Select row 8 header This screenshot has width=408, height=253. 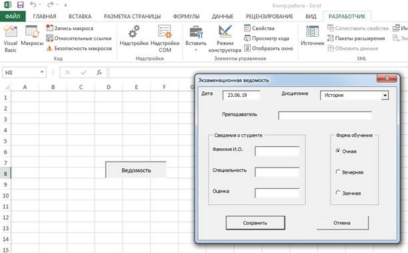coord(5,174)
